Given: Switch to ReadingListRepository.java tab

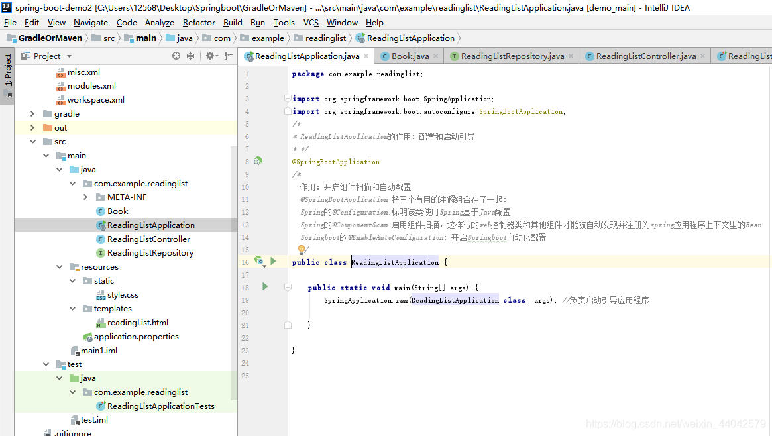Looking at the screenshot, I should tap(512, 56).
